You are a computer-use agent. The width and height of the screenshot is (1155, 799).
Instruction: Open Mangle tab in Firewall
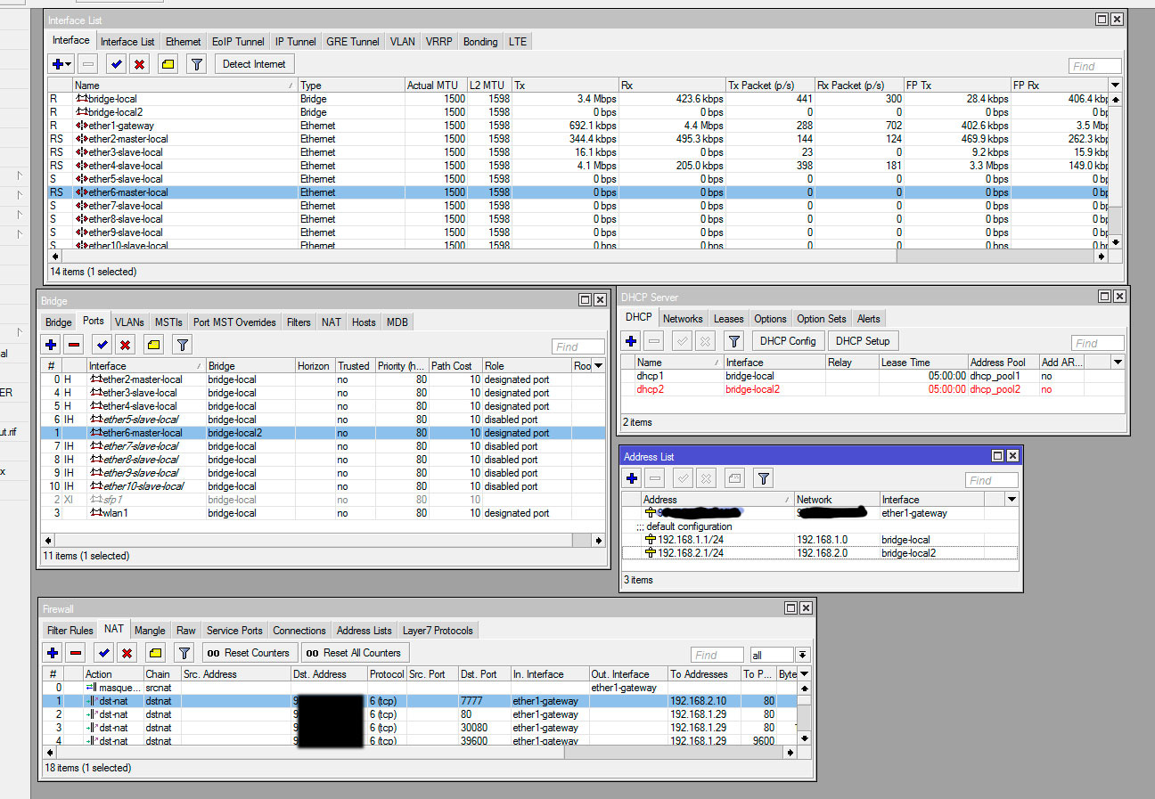pos(150,630)
